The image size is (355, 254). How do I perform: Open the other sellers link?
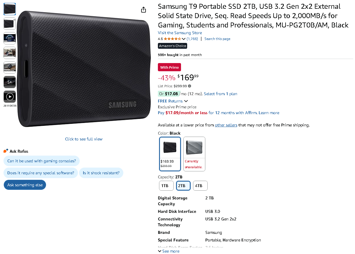(226, 125)
